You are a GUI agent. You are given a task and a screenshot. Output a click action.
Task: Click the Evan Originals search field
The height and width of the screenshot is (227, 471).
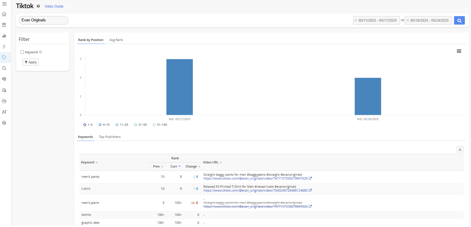pyautogui.click(x=43, y=20)
